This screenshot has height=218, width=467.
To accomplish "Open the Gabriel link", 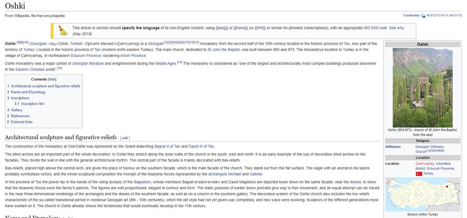I will 255,174.
